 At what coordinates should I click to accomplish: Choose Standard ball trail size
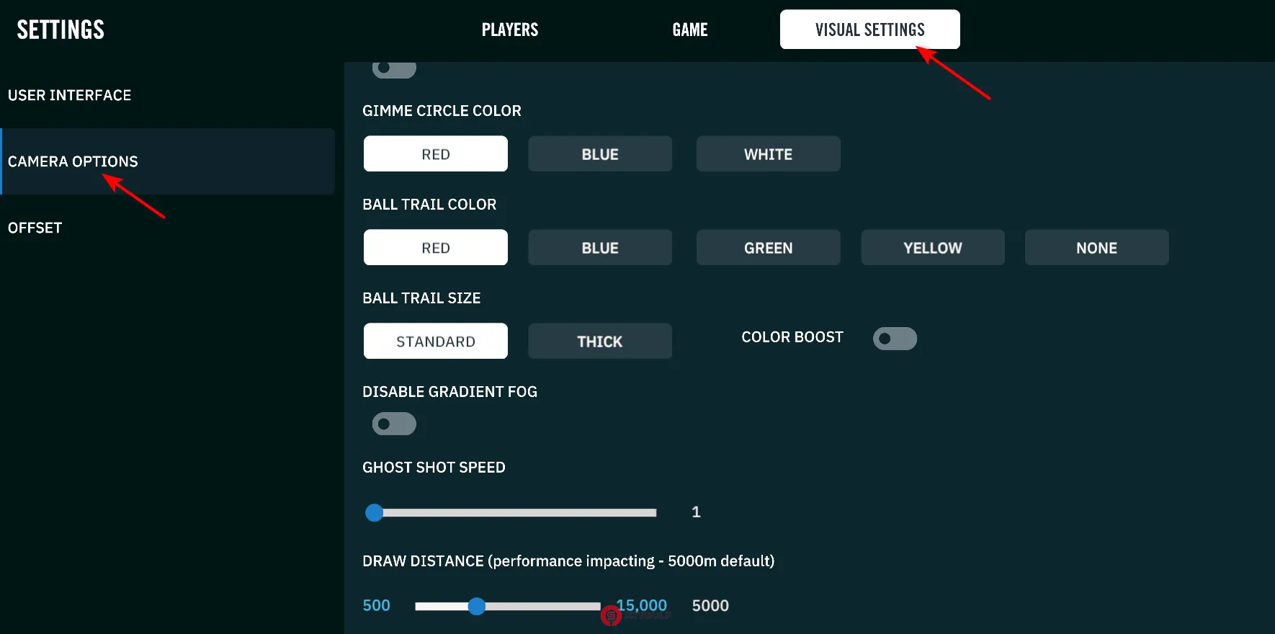(x=436, y=341)
